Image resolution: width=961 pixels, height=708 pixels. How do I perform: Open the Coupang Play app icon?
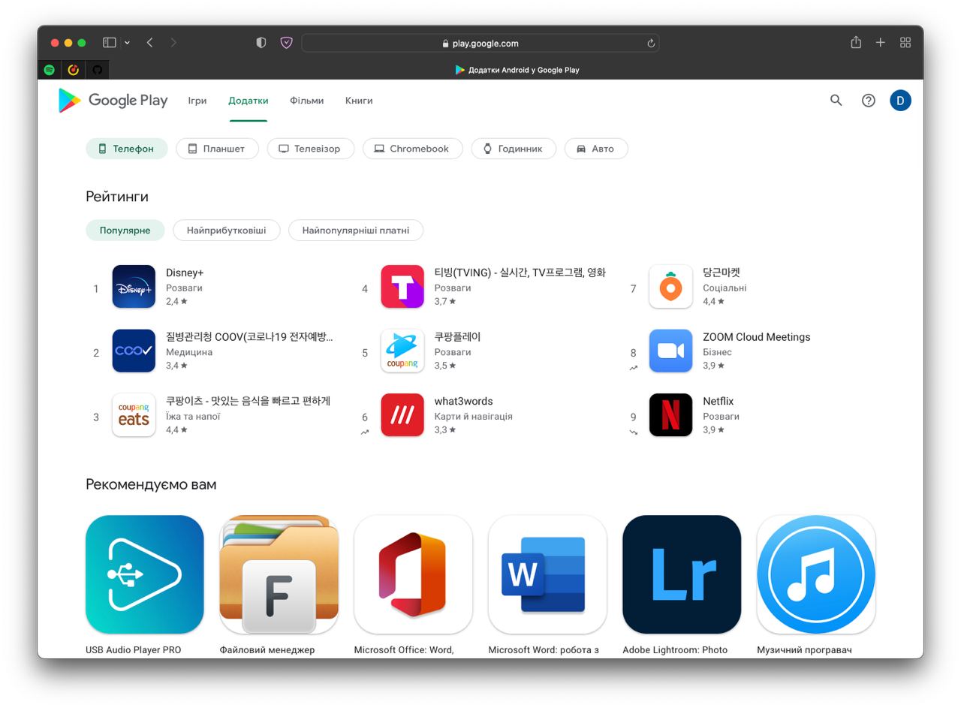402,351
